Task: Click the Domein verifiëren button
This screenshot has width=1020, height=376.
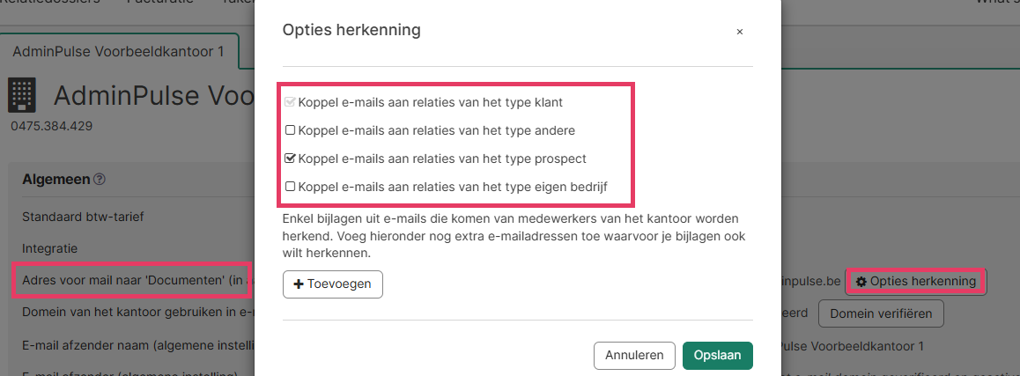Action: pyautogui.click(x=881, y=313)
